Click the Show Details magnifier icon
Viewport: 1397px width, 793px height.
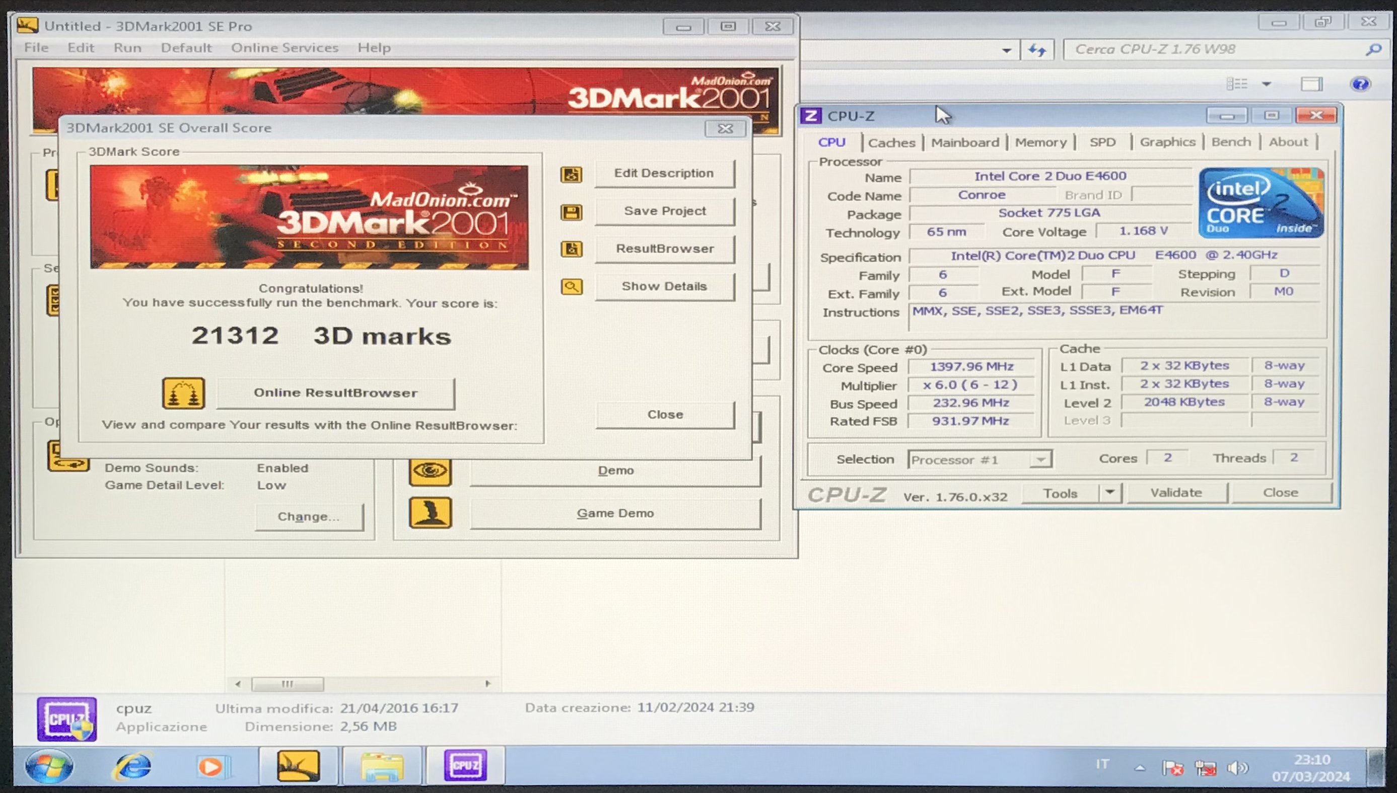click(x=571, y=286)
